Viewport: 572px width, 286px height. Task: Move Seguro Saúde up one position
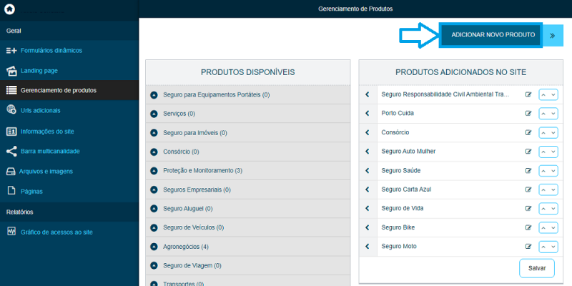click(x=543, y=170)
